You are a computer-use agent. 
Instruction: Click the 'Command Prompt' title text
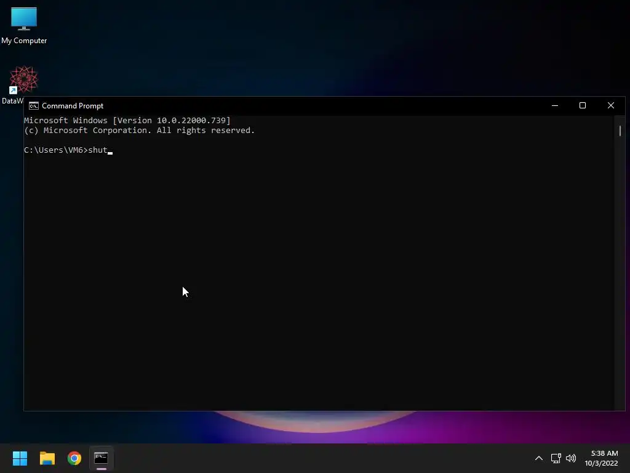coord(73,106)
